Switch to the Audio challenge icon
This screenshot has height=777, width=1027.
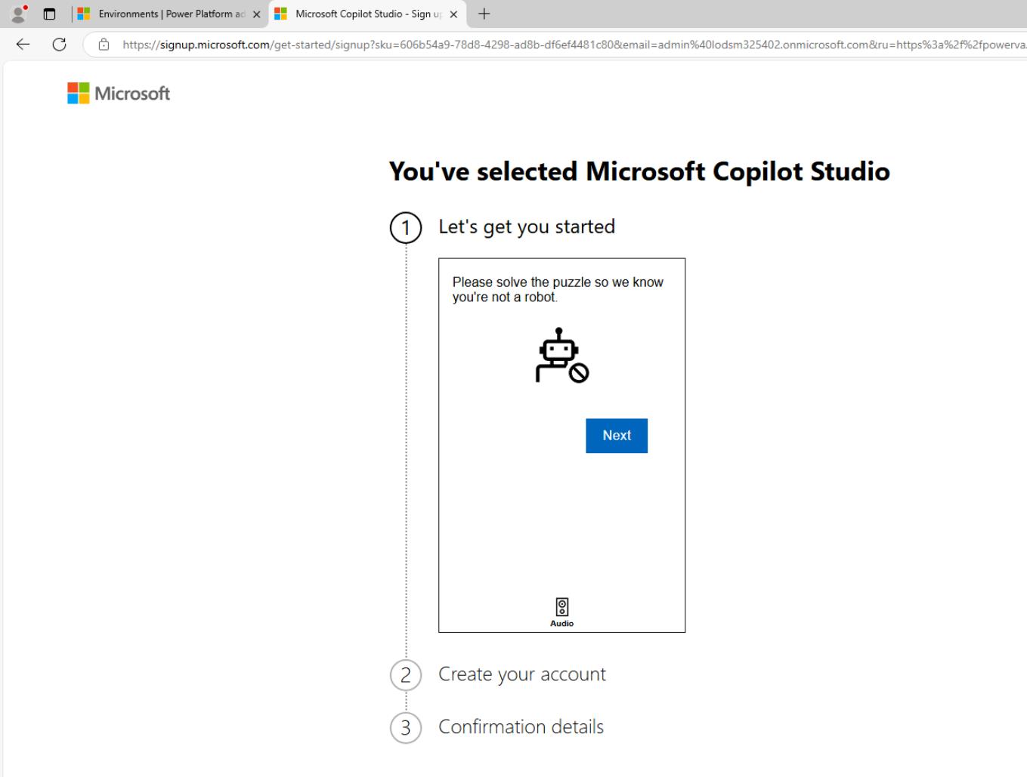click(561, 612)
